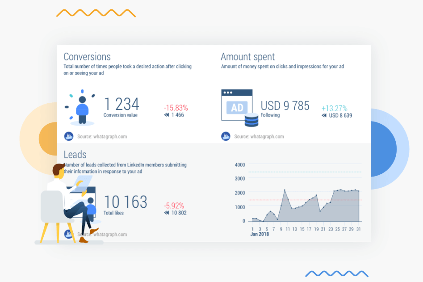
Task: Click the USD 9 785 amount figure
Action: [285, 105]
